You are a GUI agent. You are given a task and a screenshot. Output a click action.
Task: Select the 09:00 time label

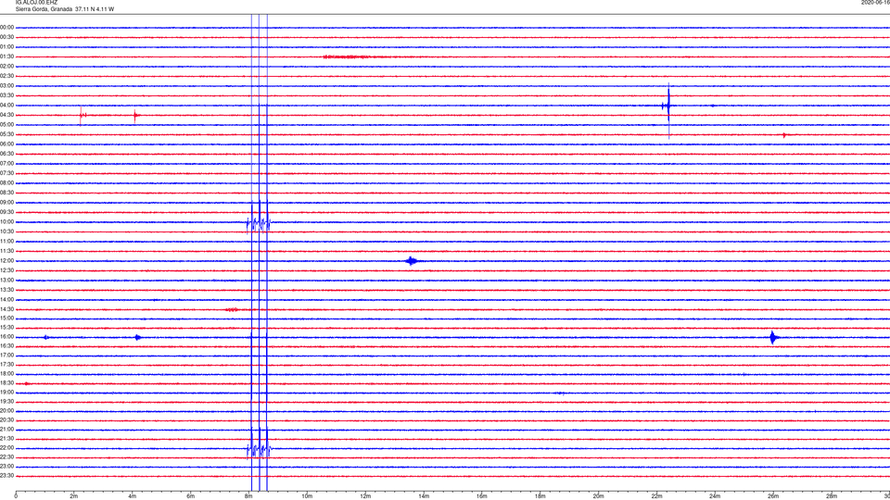coord(7,203)
